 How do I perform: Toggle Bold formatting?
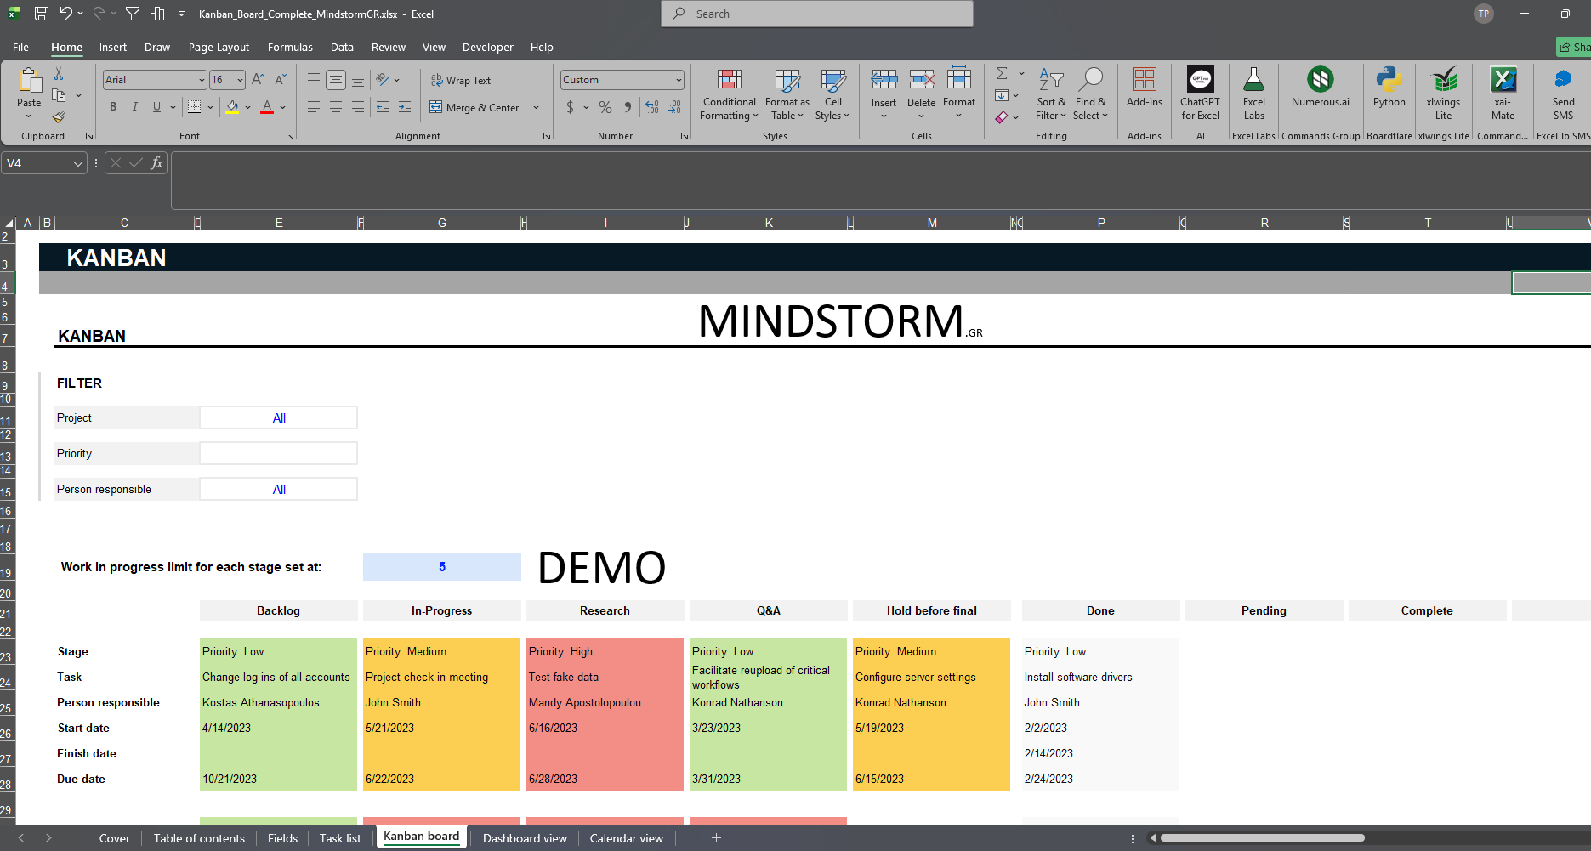tap(113, 107)
